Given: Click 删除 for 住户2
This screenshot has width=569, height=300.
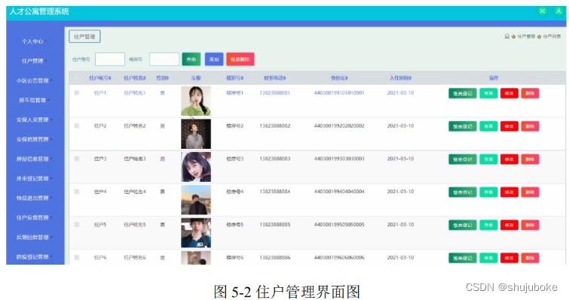Looking at the screenshot, I should [x=530, y=126].
